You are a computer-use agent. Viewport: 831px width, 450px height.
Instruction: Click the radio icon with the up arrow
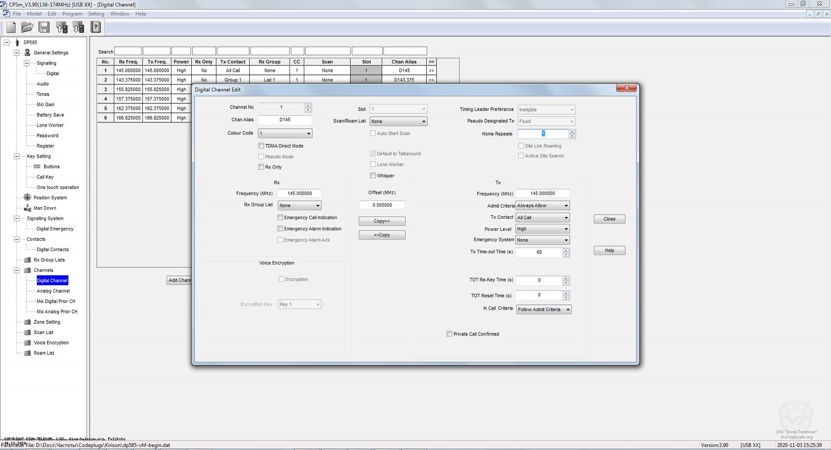tap(61, 28)
